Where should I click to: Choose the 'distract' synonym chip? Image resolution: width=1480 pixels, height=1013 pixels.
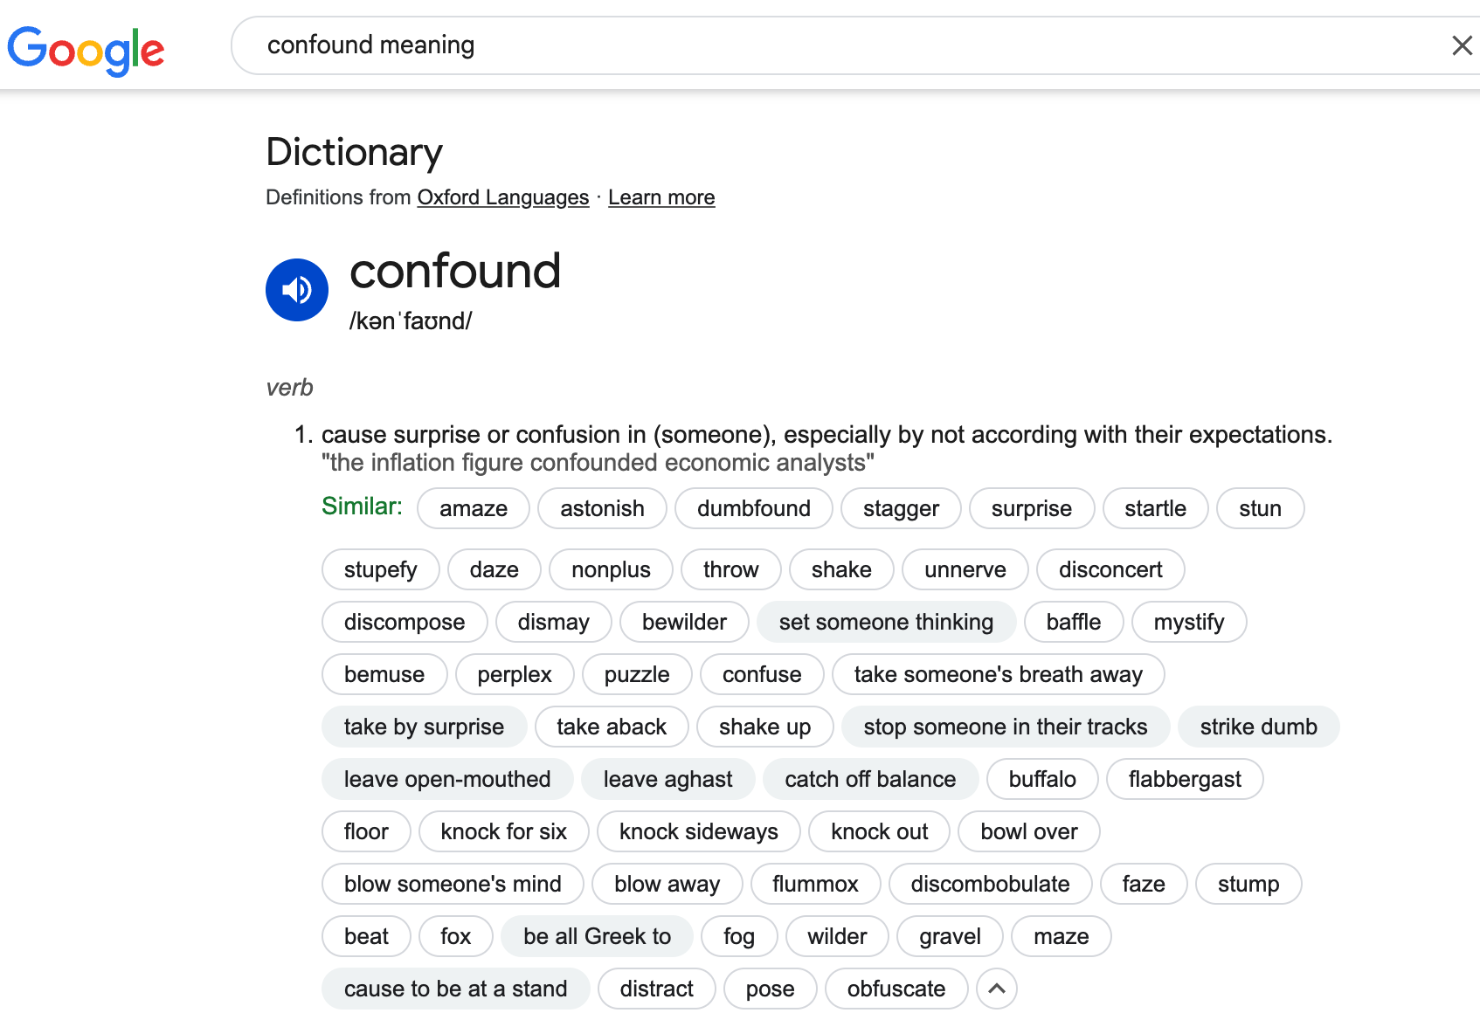point(657,989)
